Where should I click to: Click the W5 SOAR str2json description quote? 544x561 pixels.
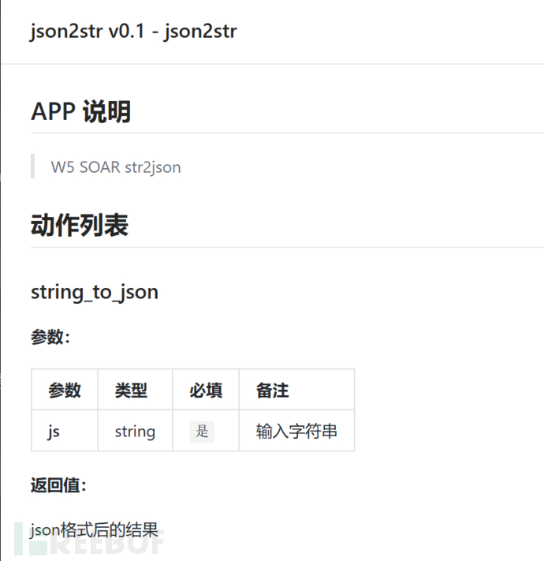[x=116, y=167]
